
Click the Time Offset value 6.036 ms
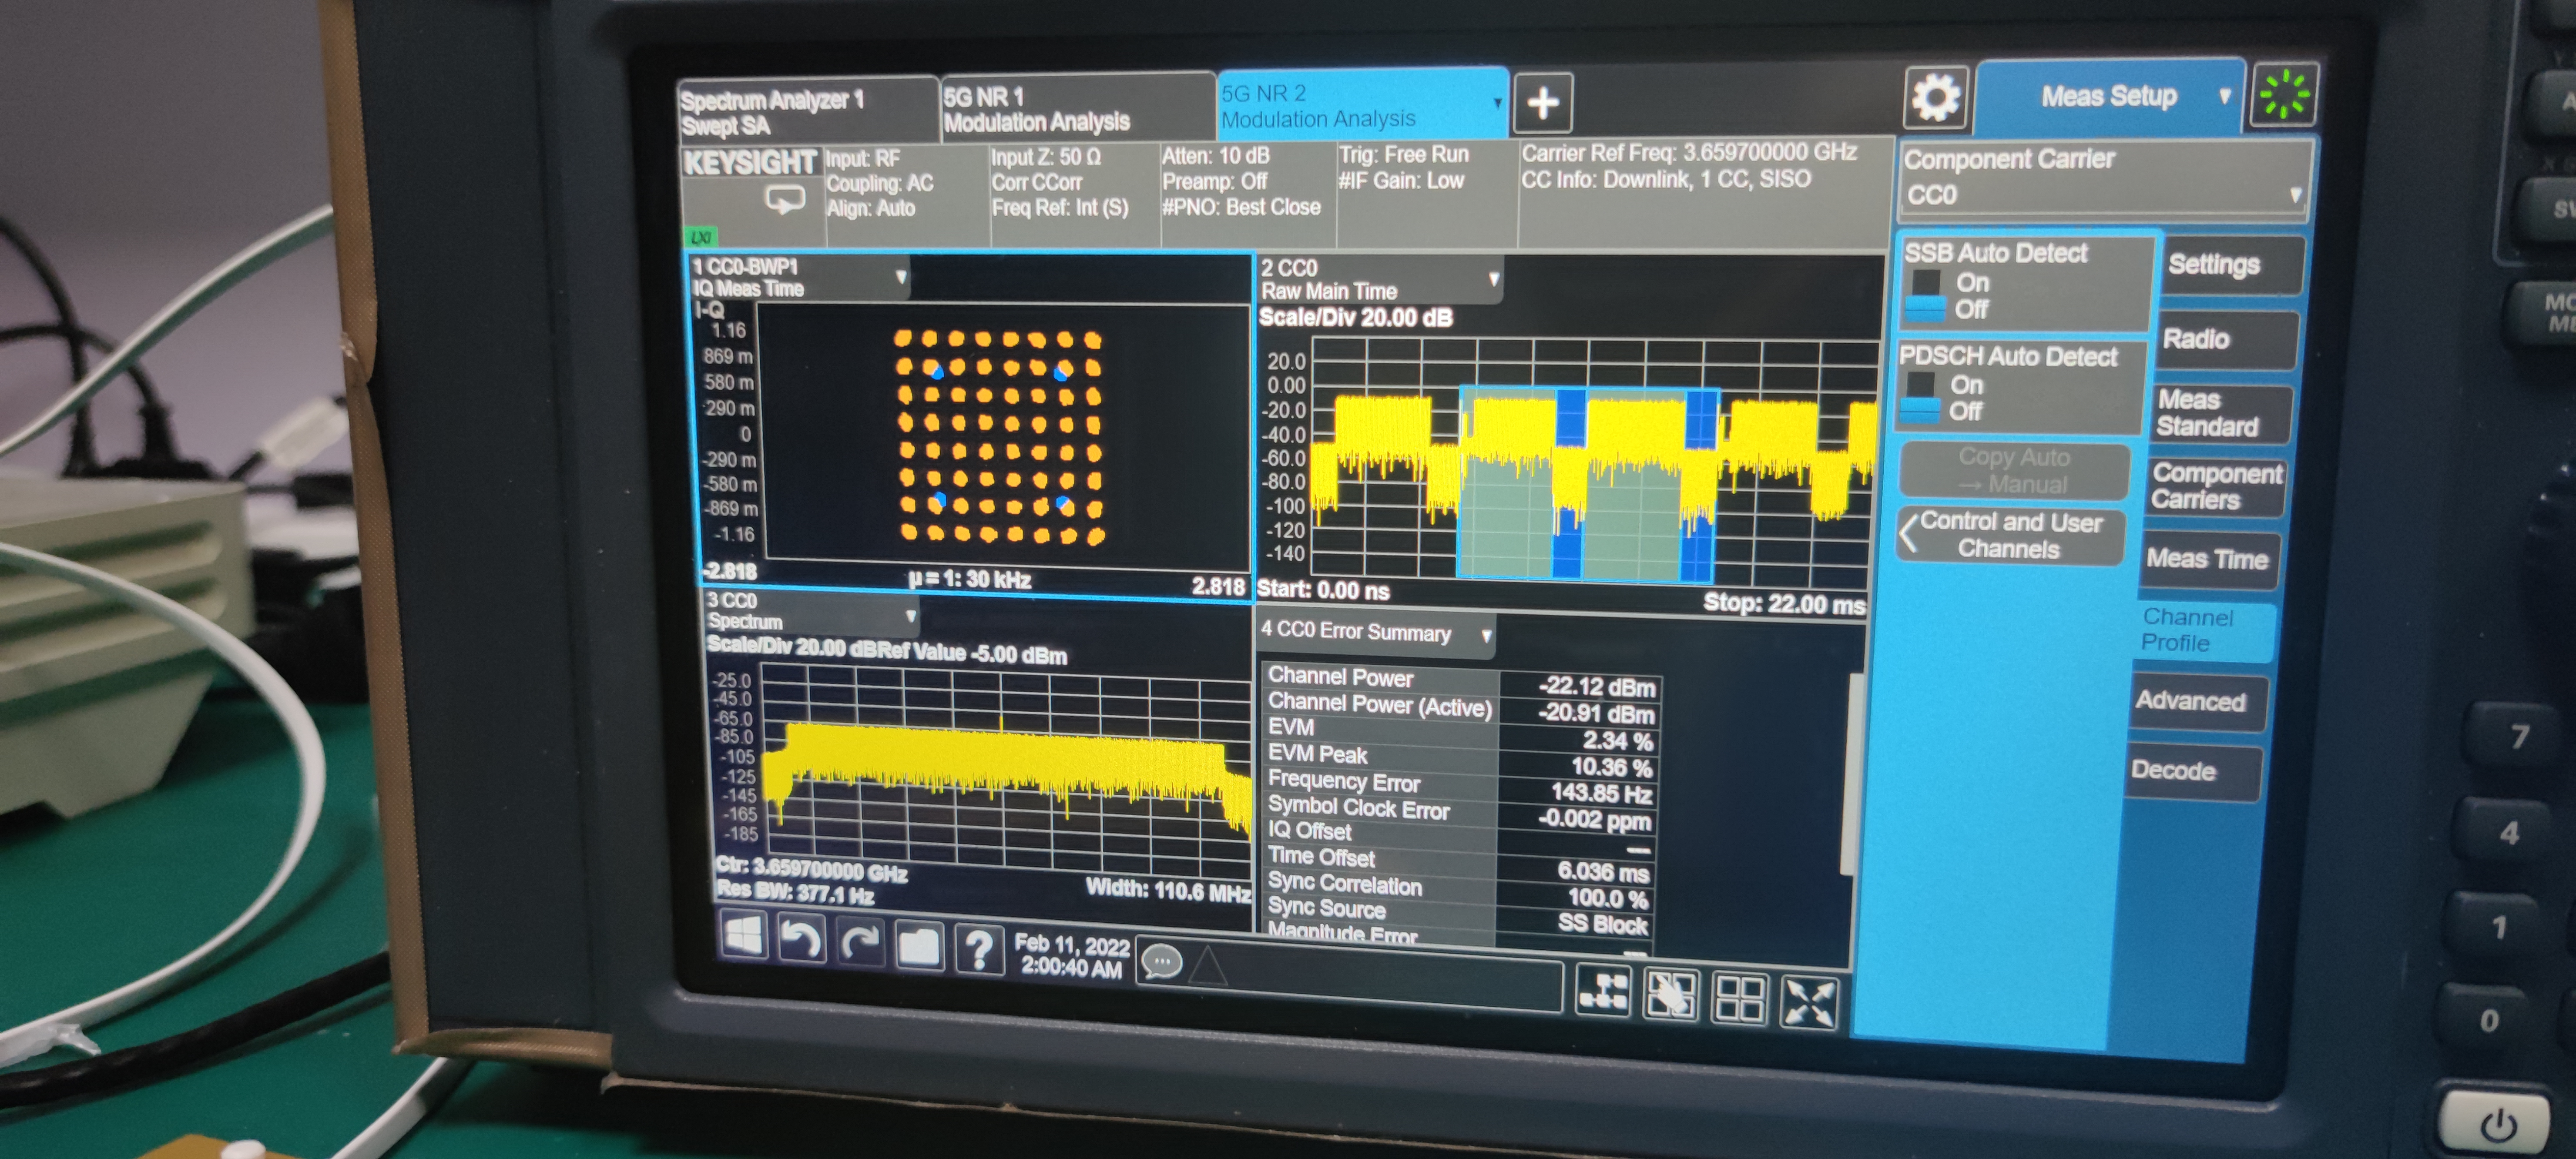tap(1602, 872)
